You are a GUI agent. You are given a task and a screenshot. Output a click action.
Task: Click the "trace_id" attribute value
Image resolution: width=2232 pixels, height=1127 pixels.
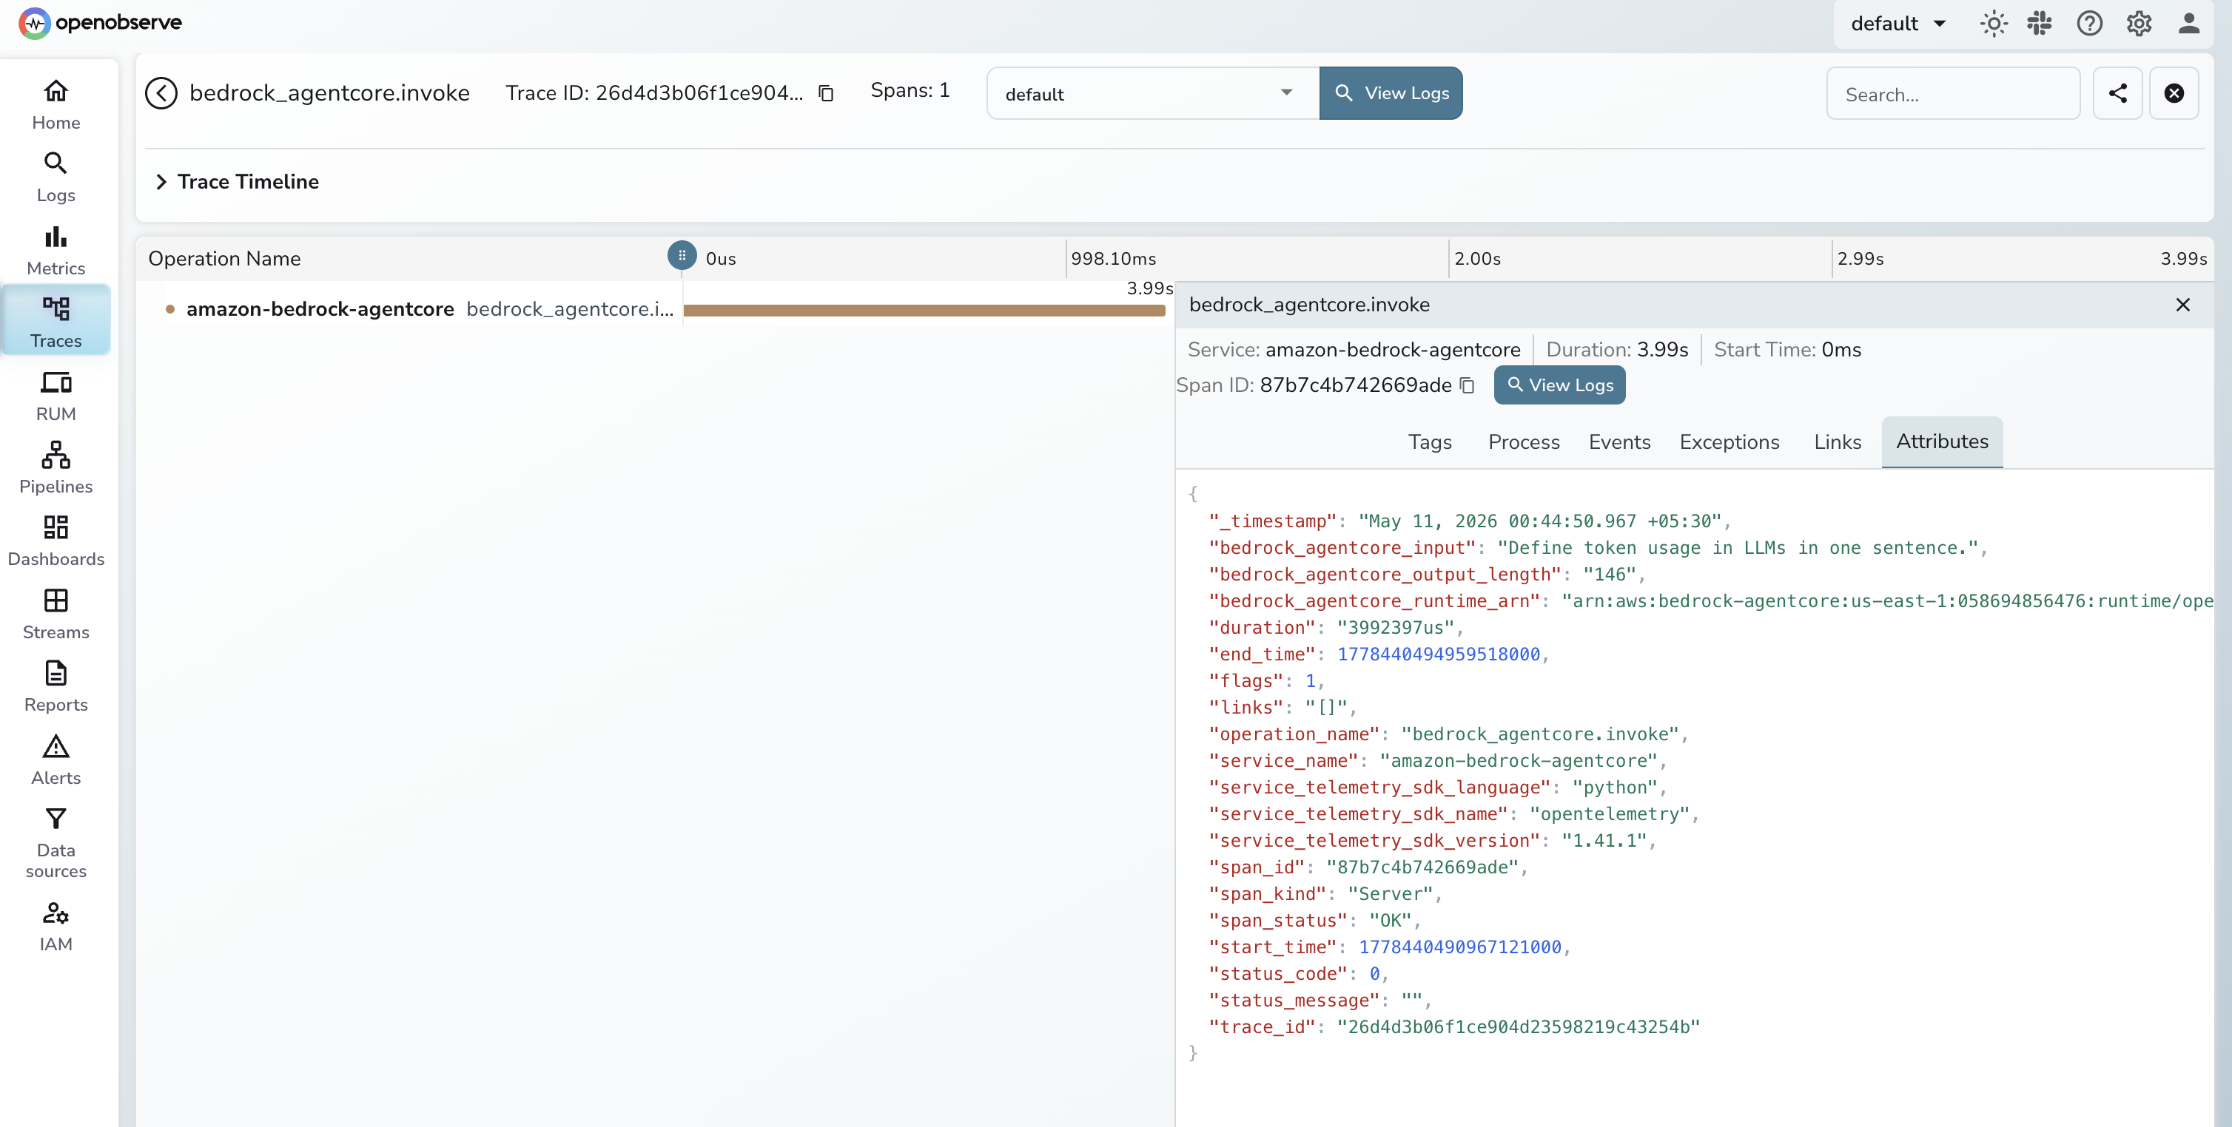1518,1027
